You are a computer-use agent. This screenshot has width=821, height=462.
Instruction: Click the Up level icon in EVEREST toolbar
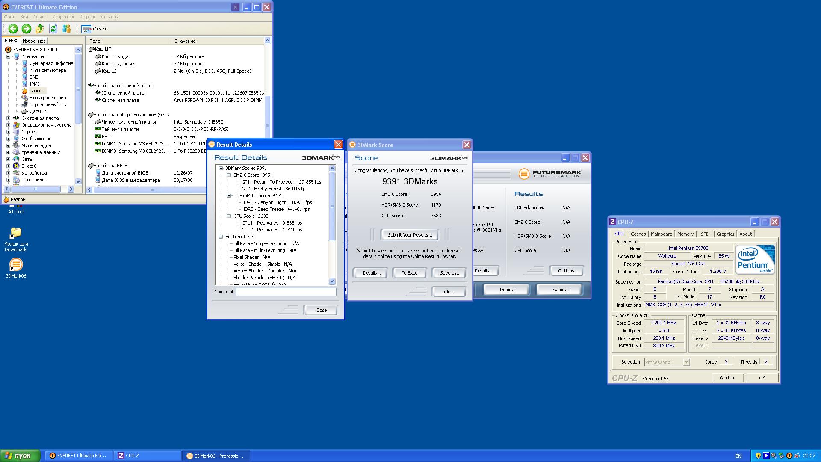pyautogui.click(x=40, y=29)
